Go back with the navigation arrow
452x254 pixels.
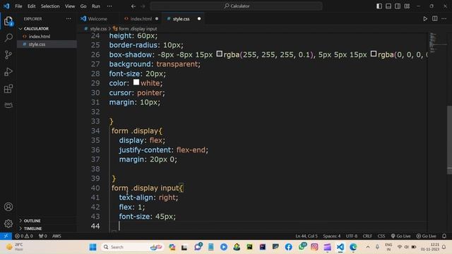pyautogui.click(x=133, y=6)
